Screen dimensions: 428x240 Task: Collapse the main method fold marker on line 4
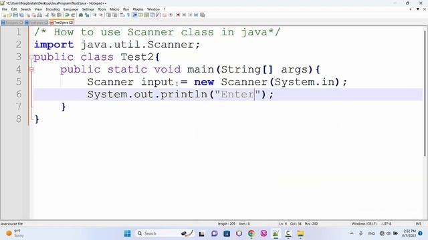click(x=31, y=69)
